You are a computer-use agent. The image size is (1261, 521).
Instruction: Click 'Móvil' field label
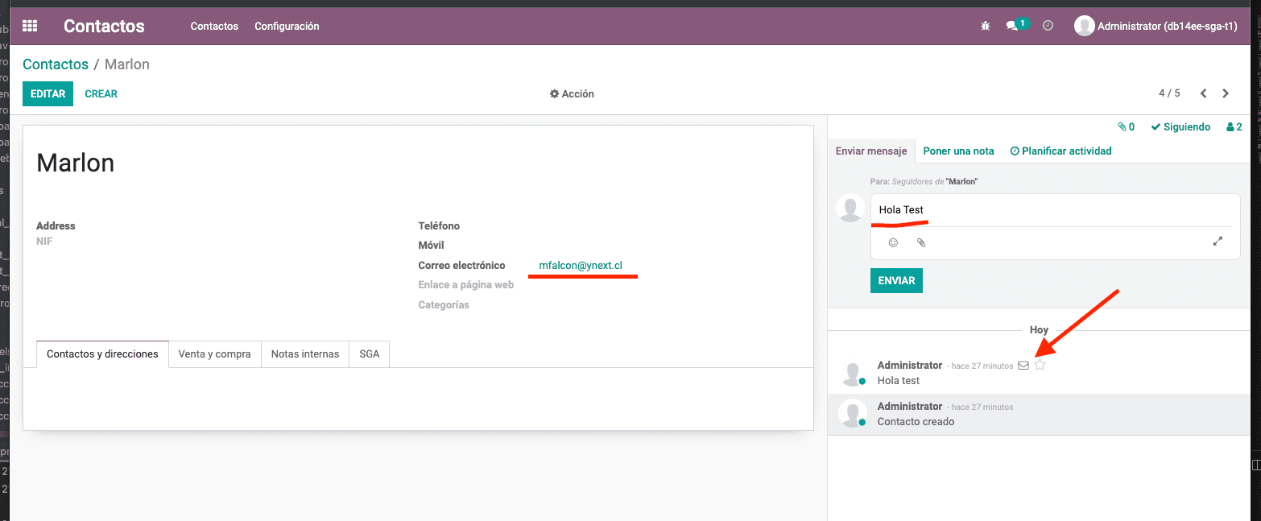[431, 246]
